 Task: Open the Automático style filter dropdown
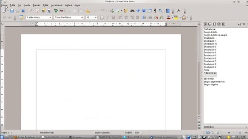(x=226, y=127)
